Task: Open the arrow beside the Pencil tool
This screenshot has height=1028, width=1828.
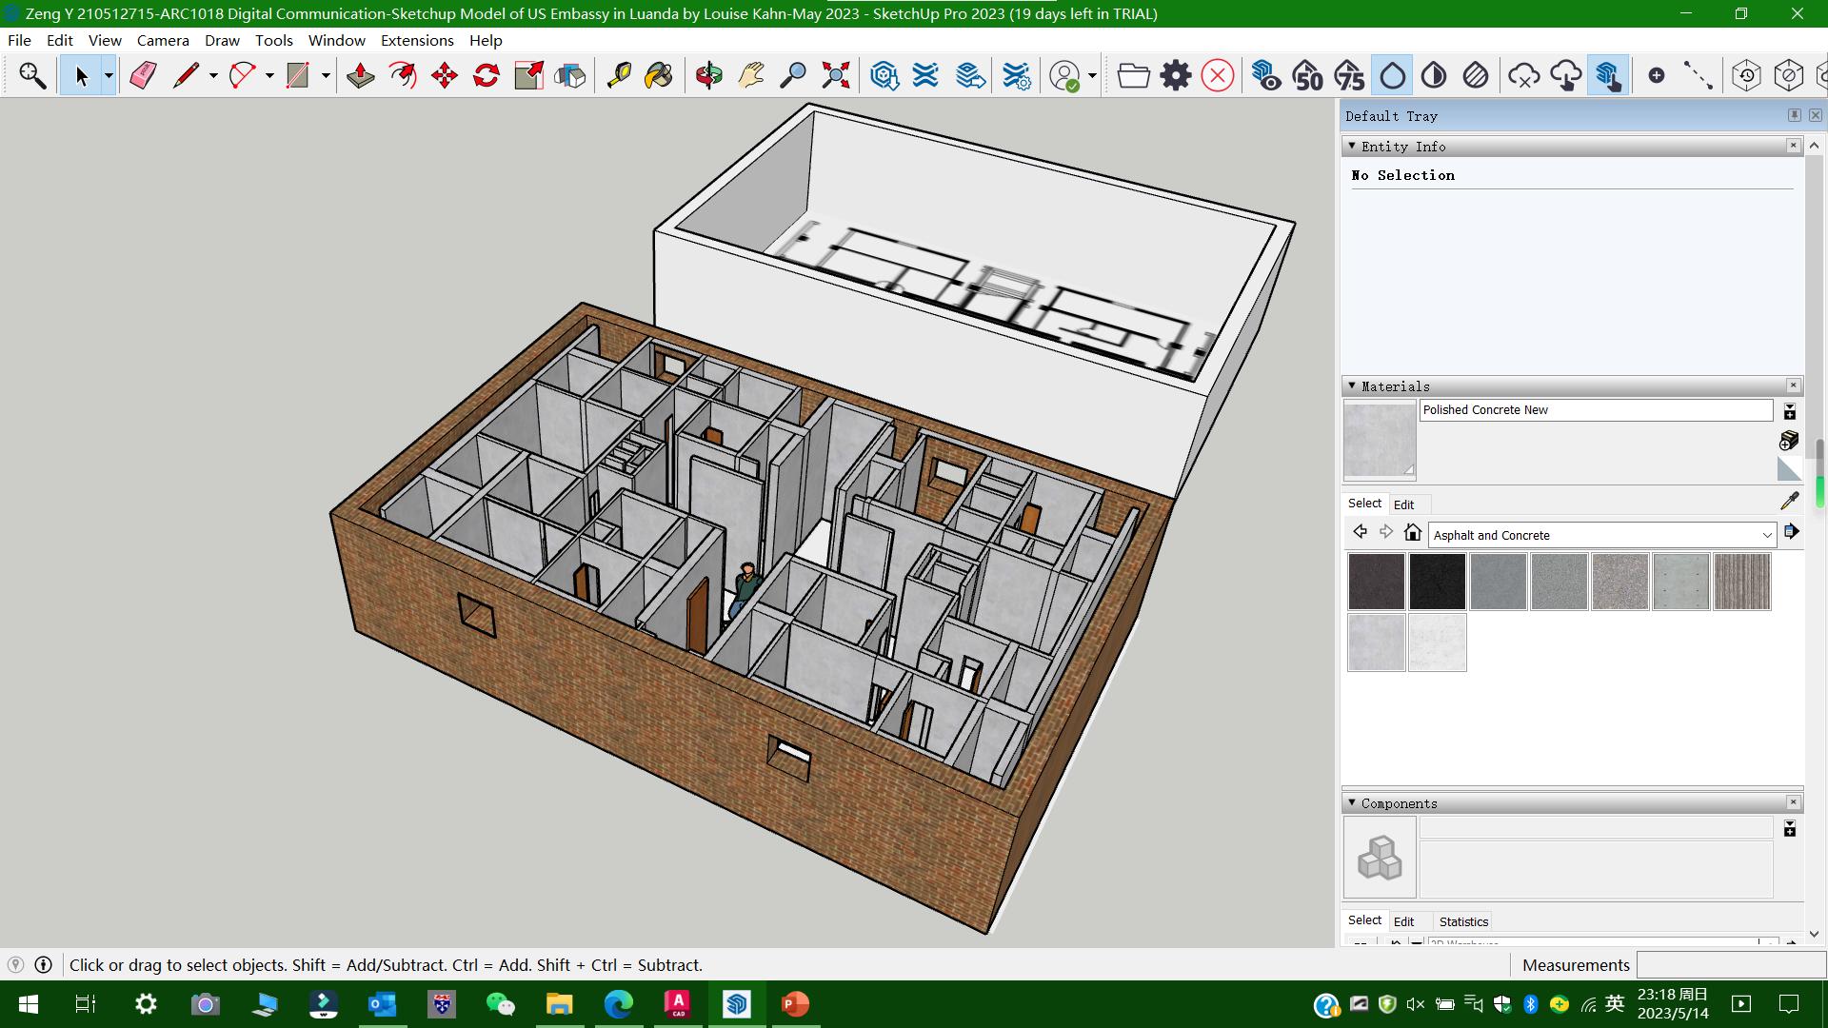Action: click(x=213, y=76)
